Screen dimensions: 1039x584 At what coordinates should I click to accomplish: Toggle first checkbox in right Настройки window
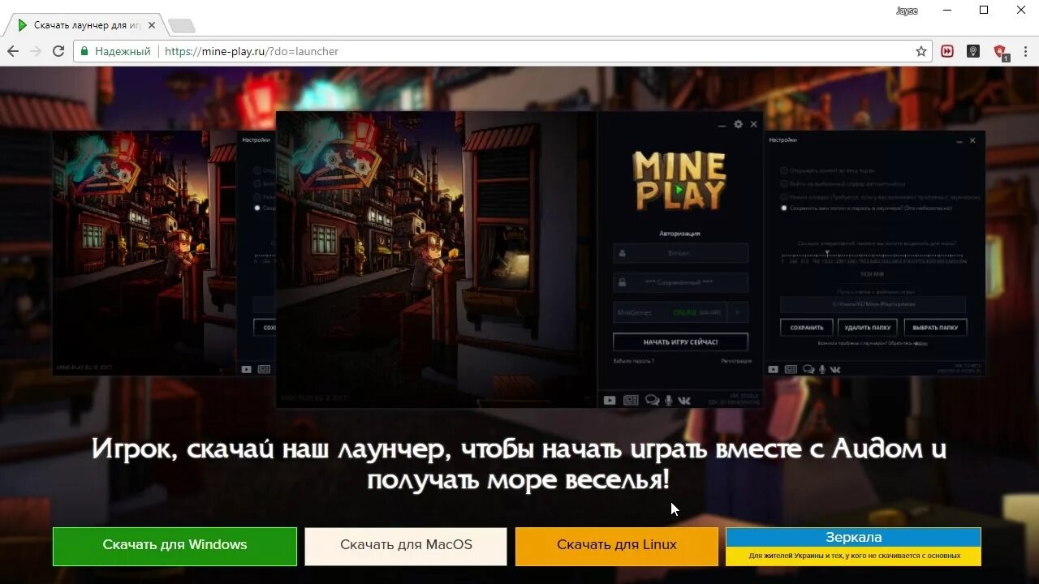(x=784, y=171)
